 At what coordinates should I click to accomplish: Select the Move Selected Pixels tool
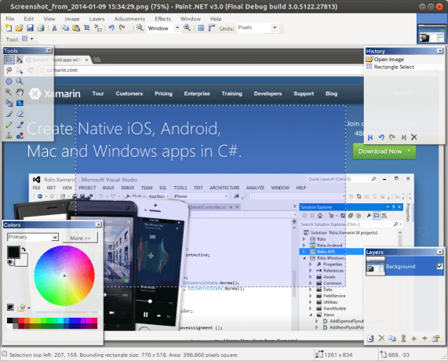pyautogui.click(x=20, y=60)
